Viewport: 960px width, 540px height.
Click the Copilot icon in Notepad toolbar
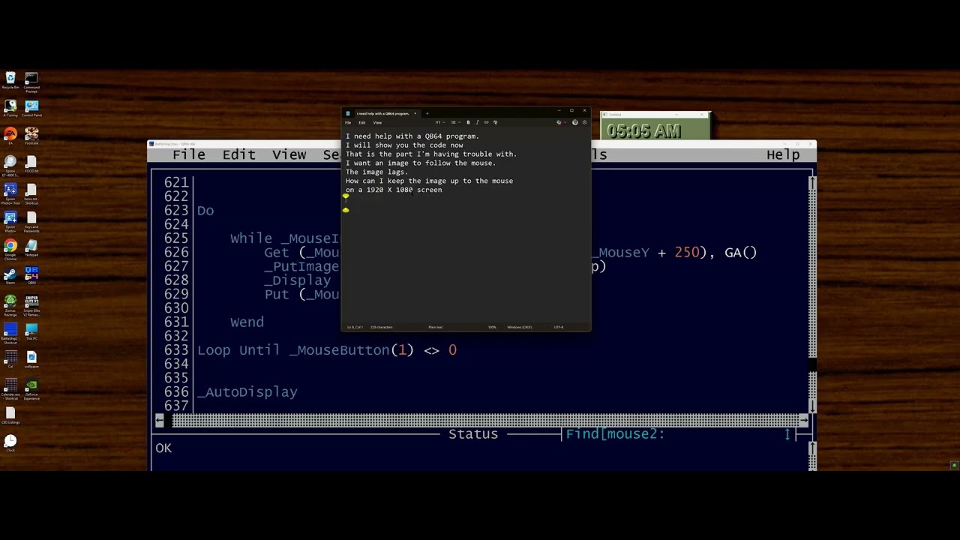[559, 122]
